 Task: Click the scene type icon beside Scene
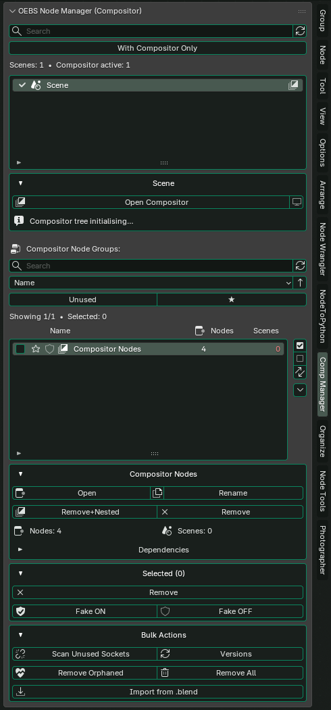[x=36, y=85]
